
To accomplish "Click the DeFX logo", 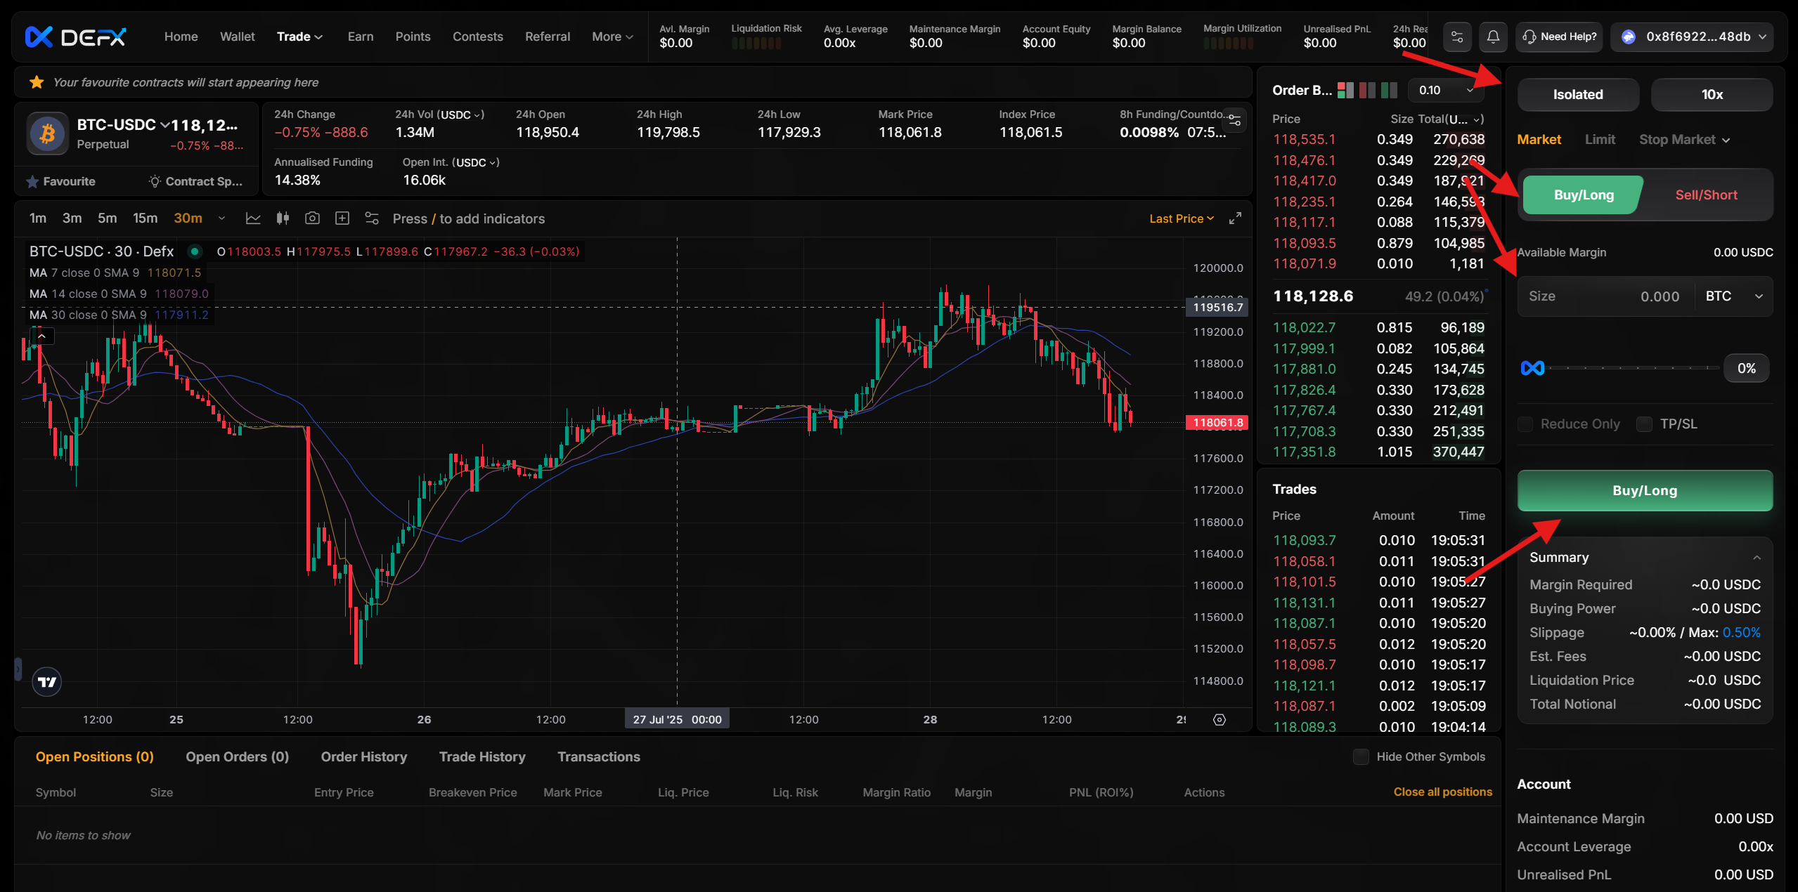I will pos(76,37).
